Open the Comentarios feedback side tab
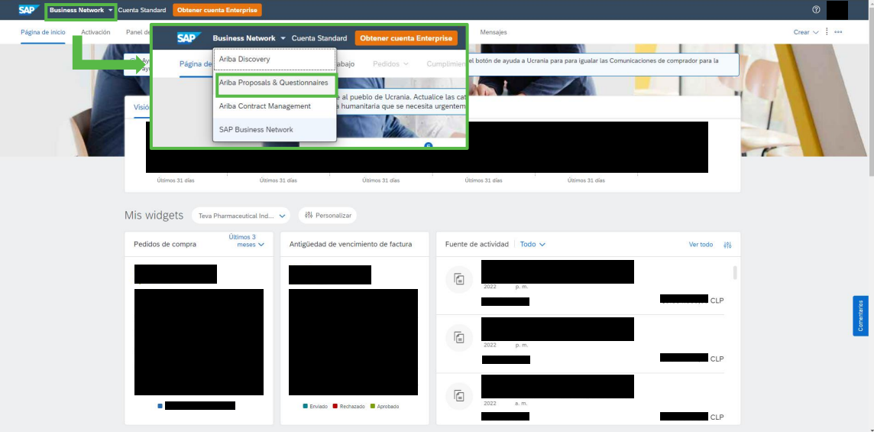The height and width of the screenshot is (432, 874). 860,316
